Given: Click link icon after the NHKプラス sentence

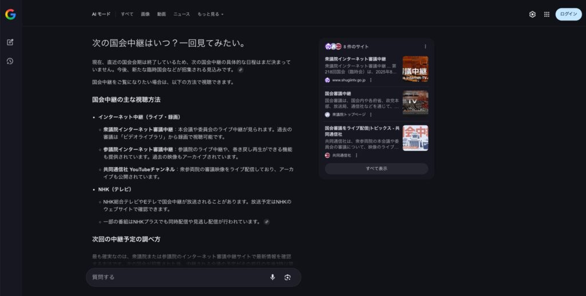Looking at the screenshot, I should pyautogui.click(x=267, y=222).
